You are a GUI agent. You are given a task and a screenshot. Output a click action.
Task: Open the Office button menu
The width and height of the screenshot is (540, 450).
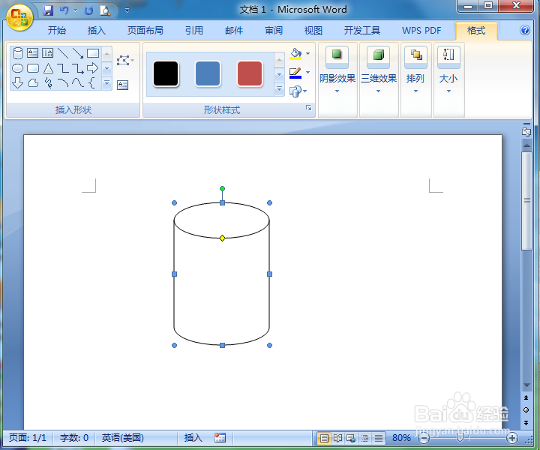click(x=19, y=18)
